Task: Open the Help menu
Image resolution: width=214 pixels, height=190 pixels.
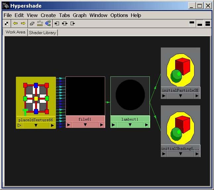Action: click(136, 16)
